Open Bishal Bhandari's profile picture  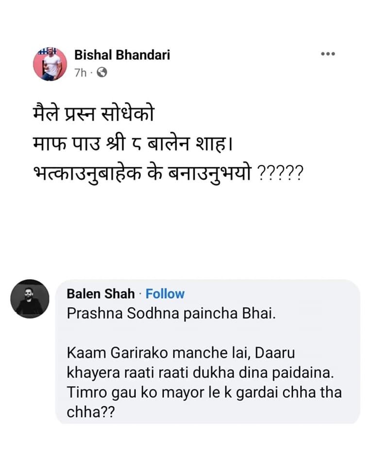[50, 64]
